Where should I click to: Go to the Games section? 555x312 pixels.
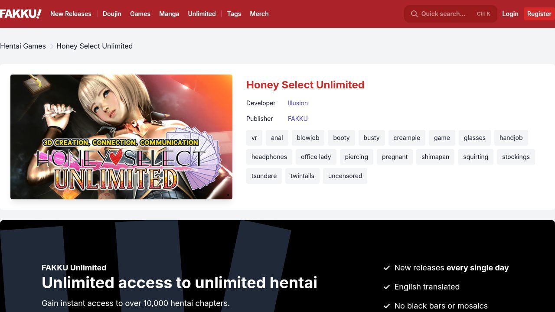tap(140, 14)
